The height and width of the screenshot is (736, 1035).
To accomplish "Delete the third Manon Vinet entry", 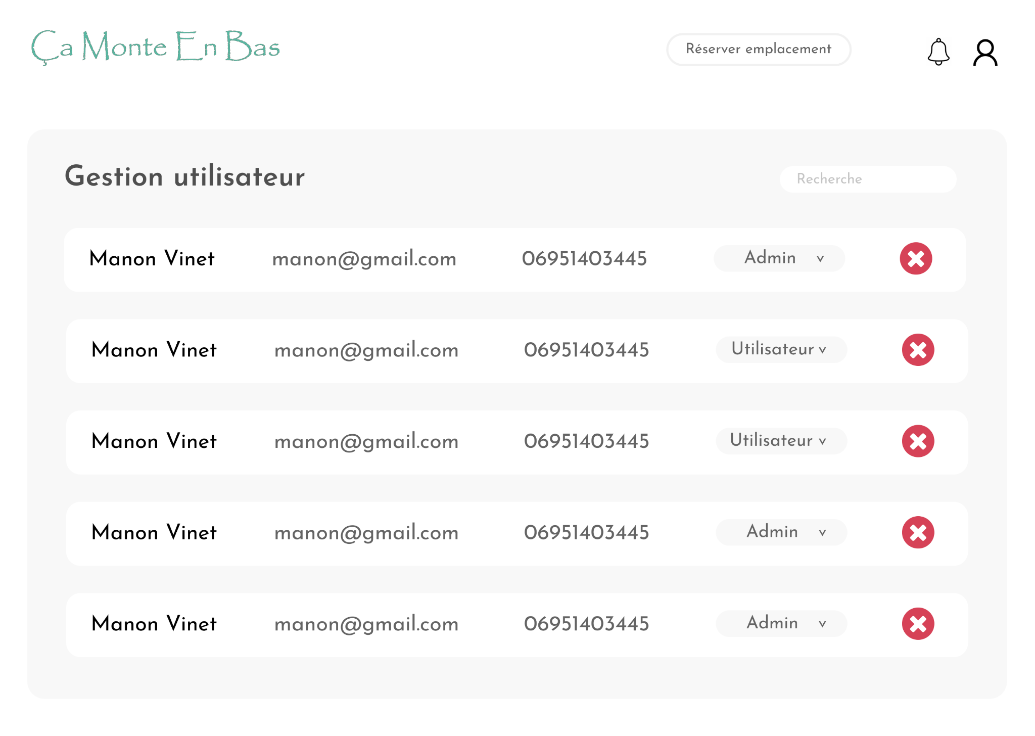I will pos(918,441).
